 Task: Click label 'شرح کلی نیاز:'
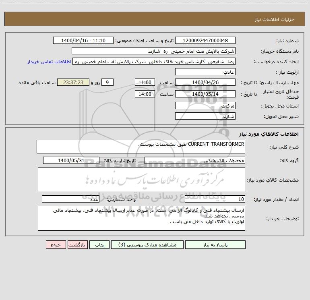click(x=284, y=147)
